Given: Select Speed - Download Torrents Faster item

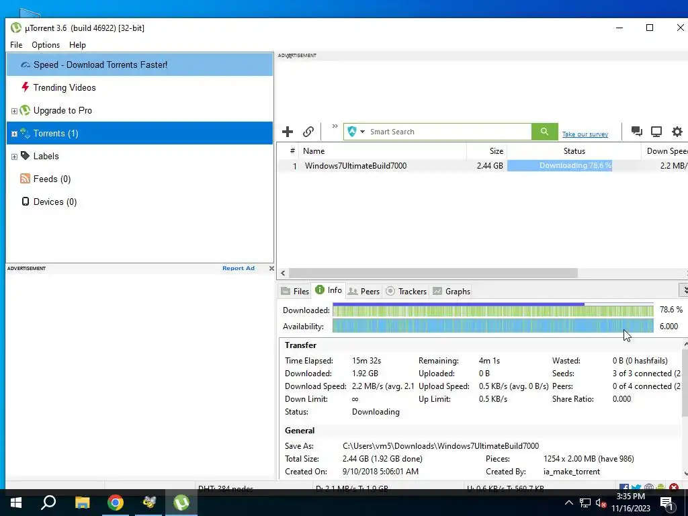Looking at the screenshot, I should [140, 64].
